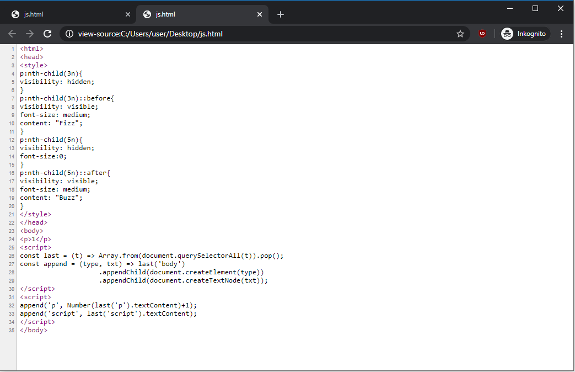Click line number 26 in gutter

12,256
